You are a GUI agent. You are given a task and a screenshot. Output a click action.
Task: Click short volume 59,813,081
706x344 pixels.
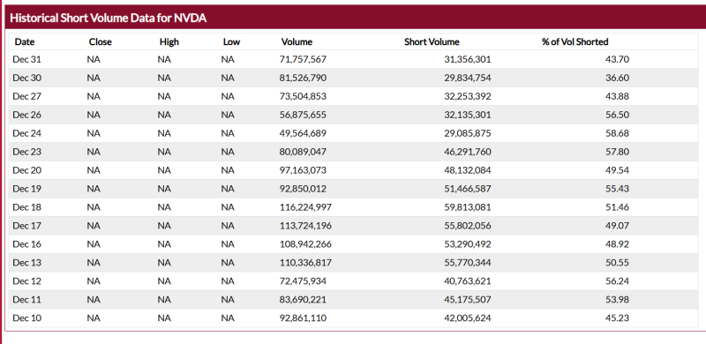[468, 207]
